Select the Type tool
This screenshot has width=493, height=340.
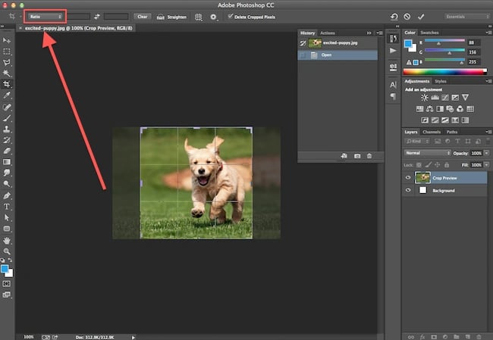[7, 206]
